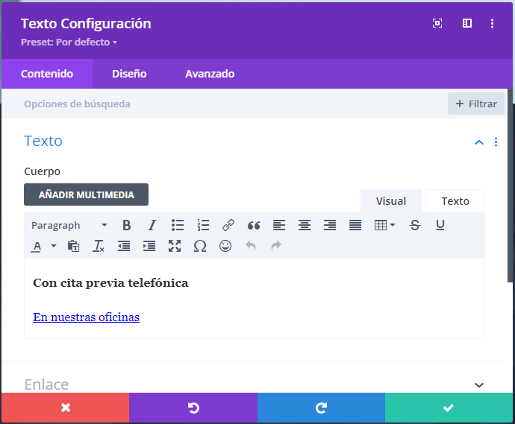The height and width of the screenshot is (424, 515).
Task: Toggle underline formatting
Action: tap(440, 225)
